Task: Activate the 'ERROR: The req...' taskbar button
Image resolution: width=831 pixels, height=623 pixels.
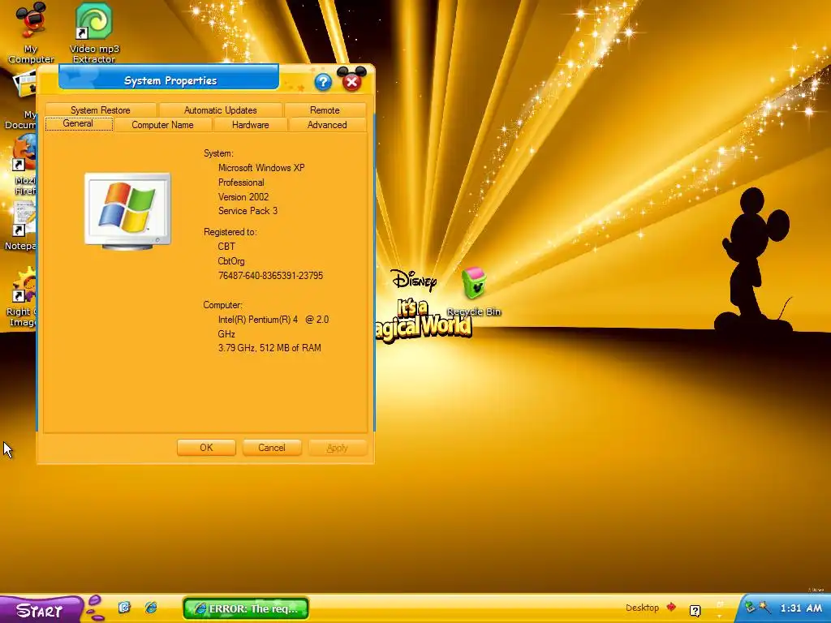Action: pos(246,608)
